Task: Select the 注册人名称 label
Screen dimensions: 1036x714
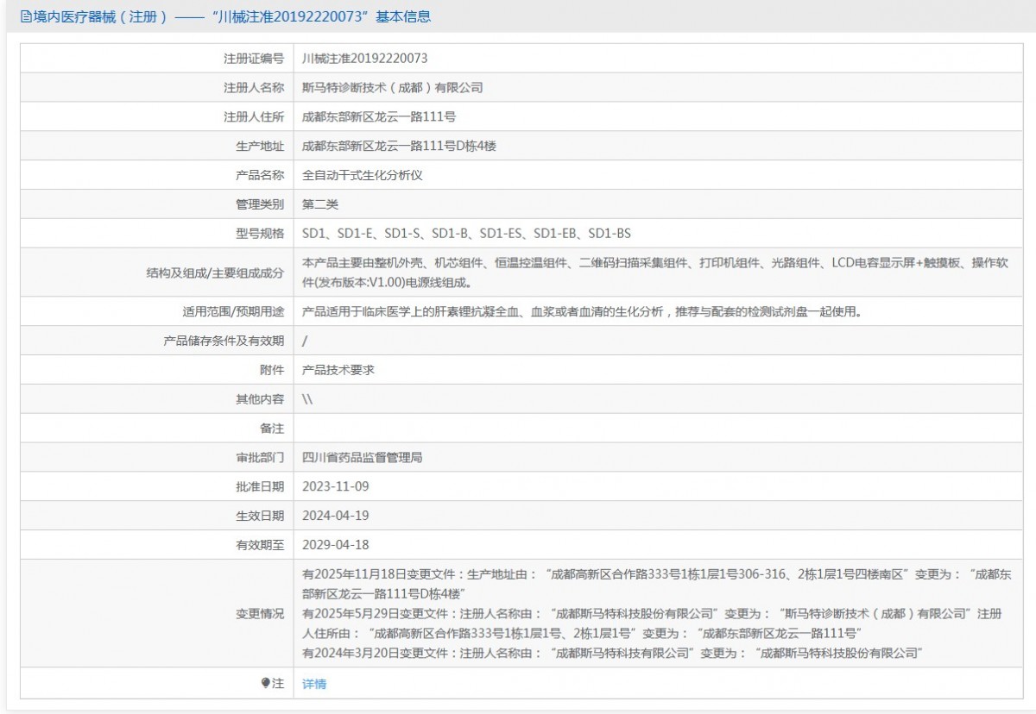Action: pyautogui.click(x=254, y=88)
